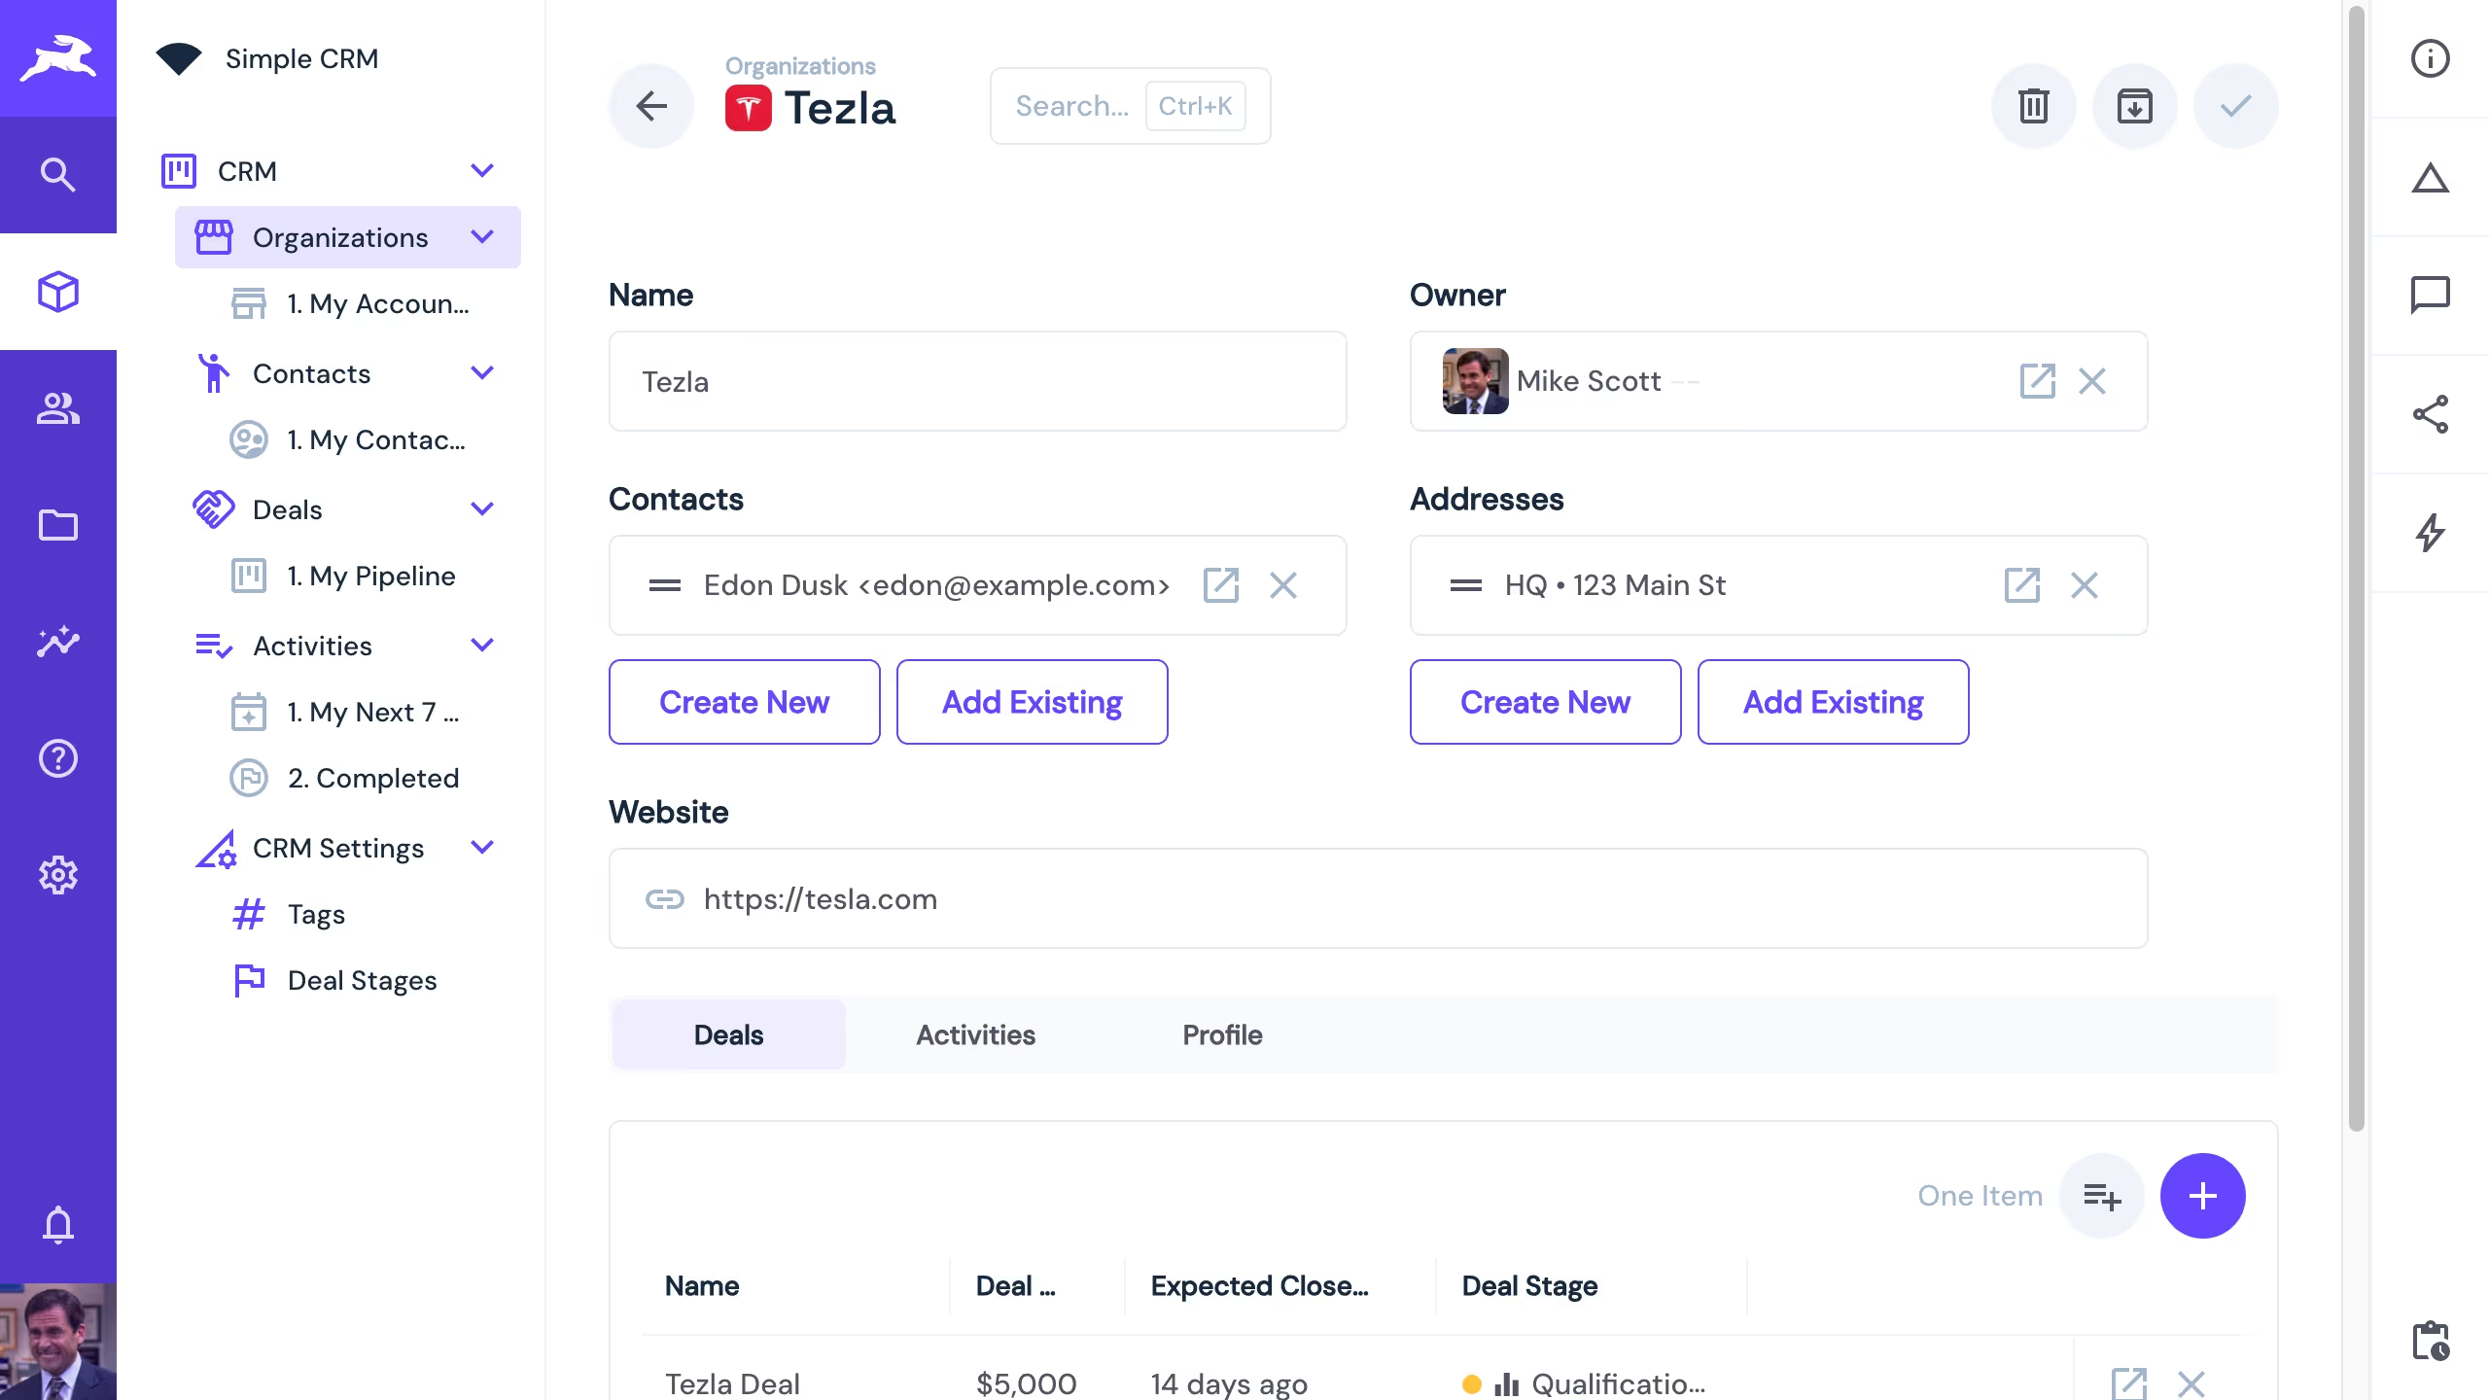Remove Mike Scott as owner

coord(2091,381)
